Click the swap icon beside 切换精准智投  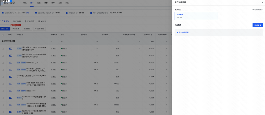coord(253,10)
